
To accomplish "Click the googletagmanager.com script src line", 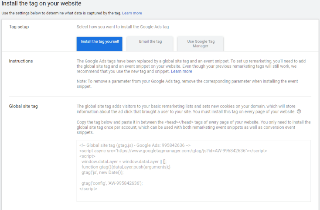I will pos(173,151).
